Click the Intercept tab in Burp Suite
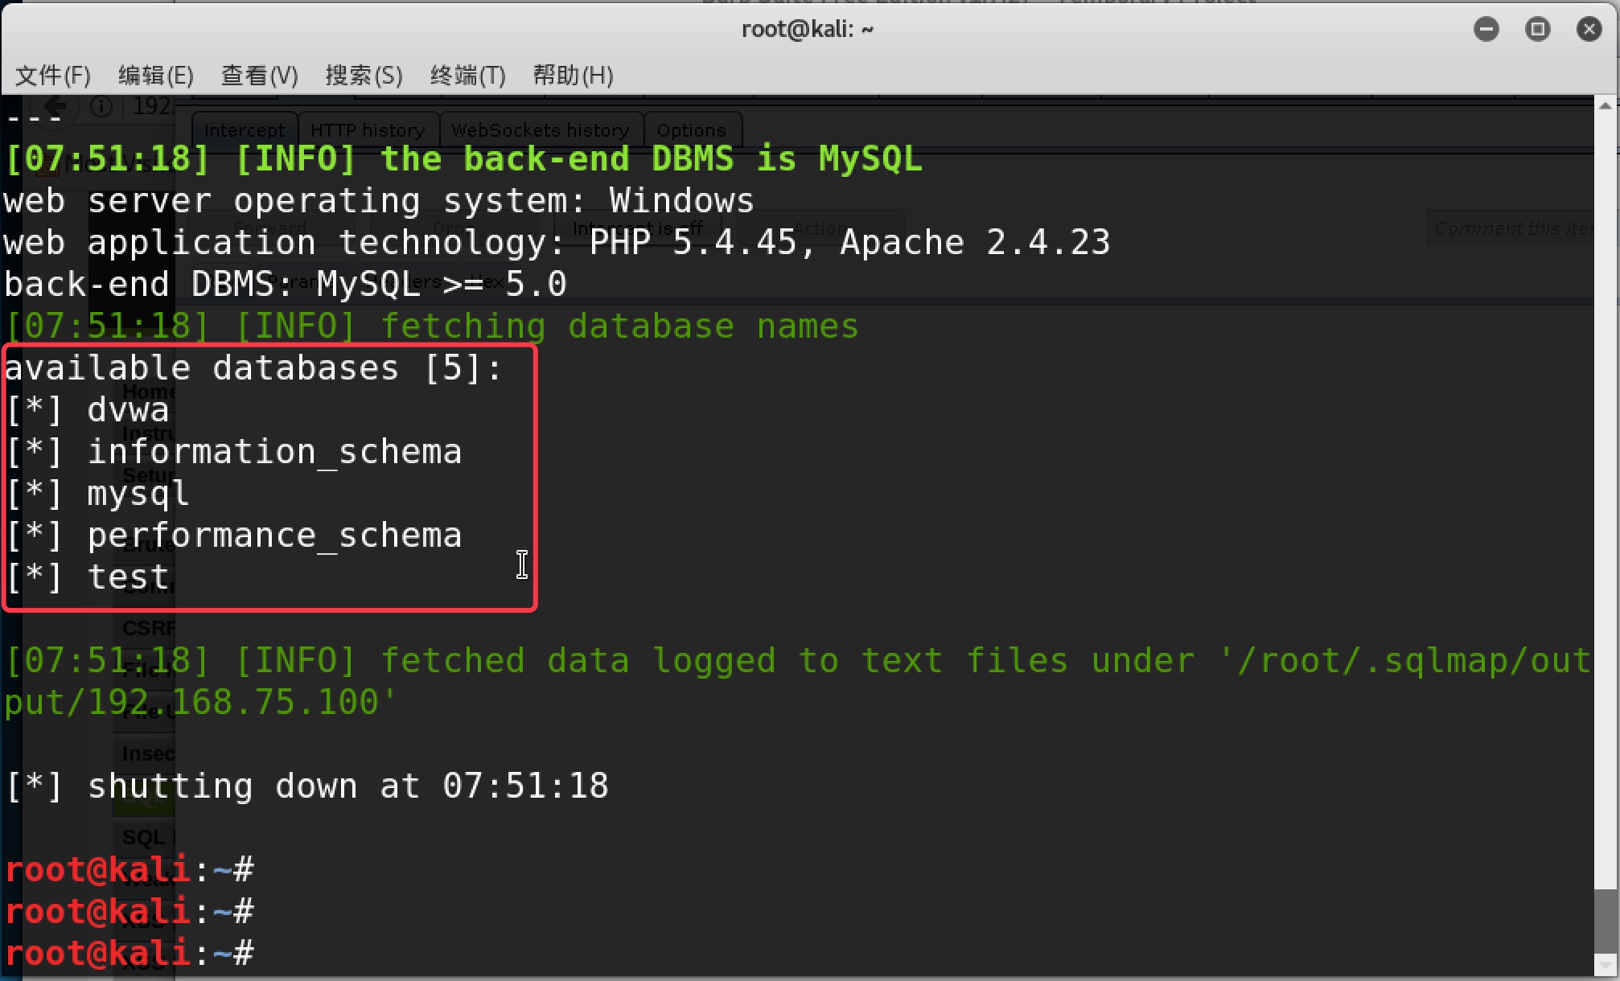Image resolution: width=1620 pixels, height=981 pixels. point(243,129)
